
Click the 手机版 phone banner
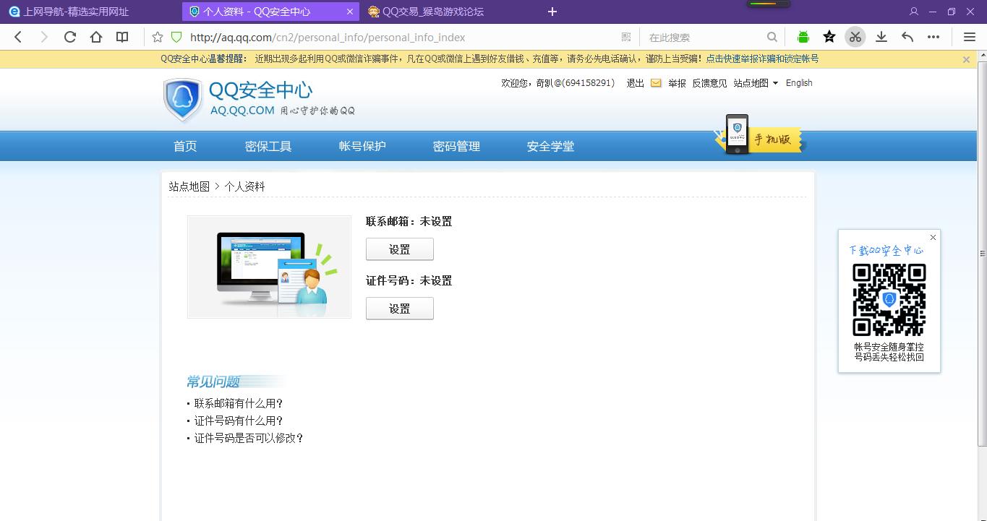pyautogui.click(x=759, y=134)
